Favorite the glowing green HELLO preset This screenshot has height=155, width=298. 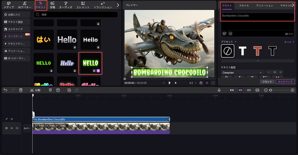[x=94, y=71]
